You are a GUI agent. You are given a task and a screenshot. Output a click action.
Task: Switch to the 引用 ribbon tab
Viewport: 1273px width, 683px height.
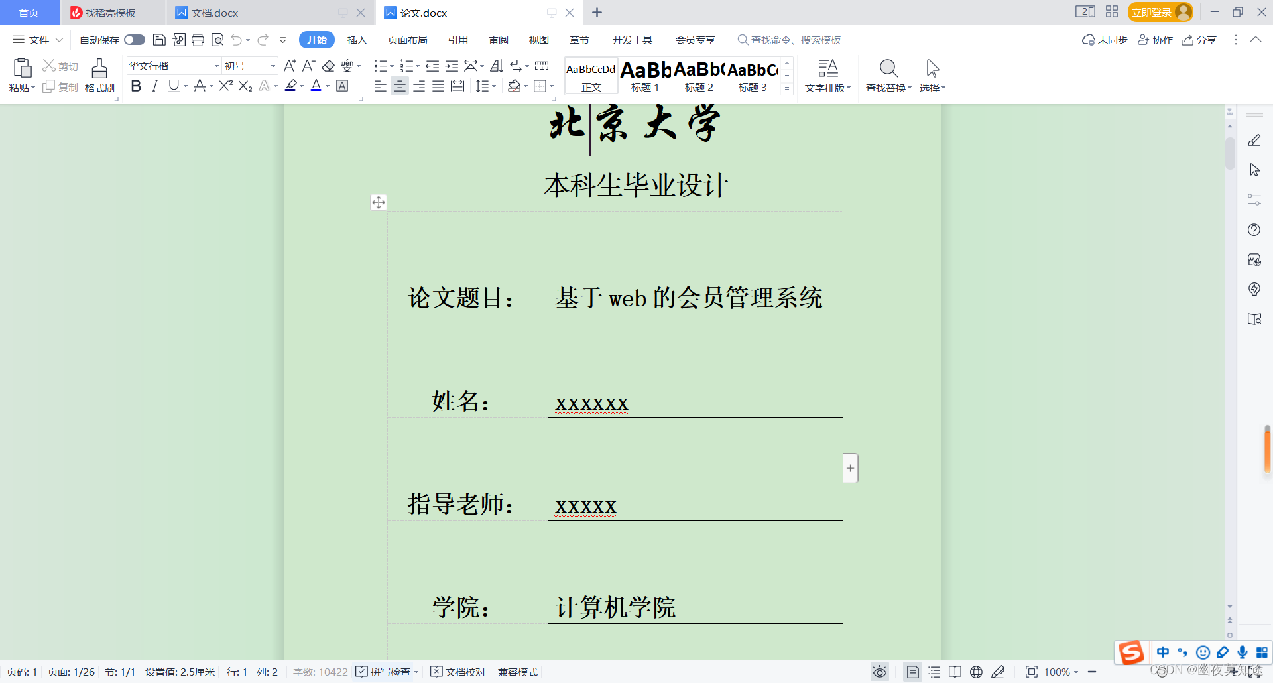(457, 40)
